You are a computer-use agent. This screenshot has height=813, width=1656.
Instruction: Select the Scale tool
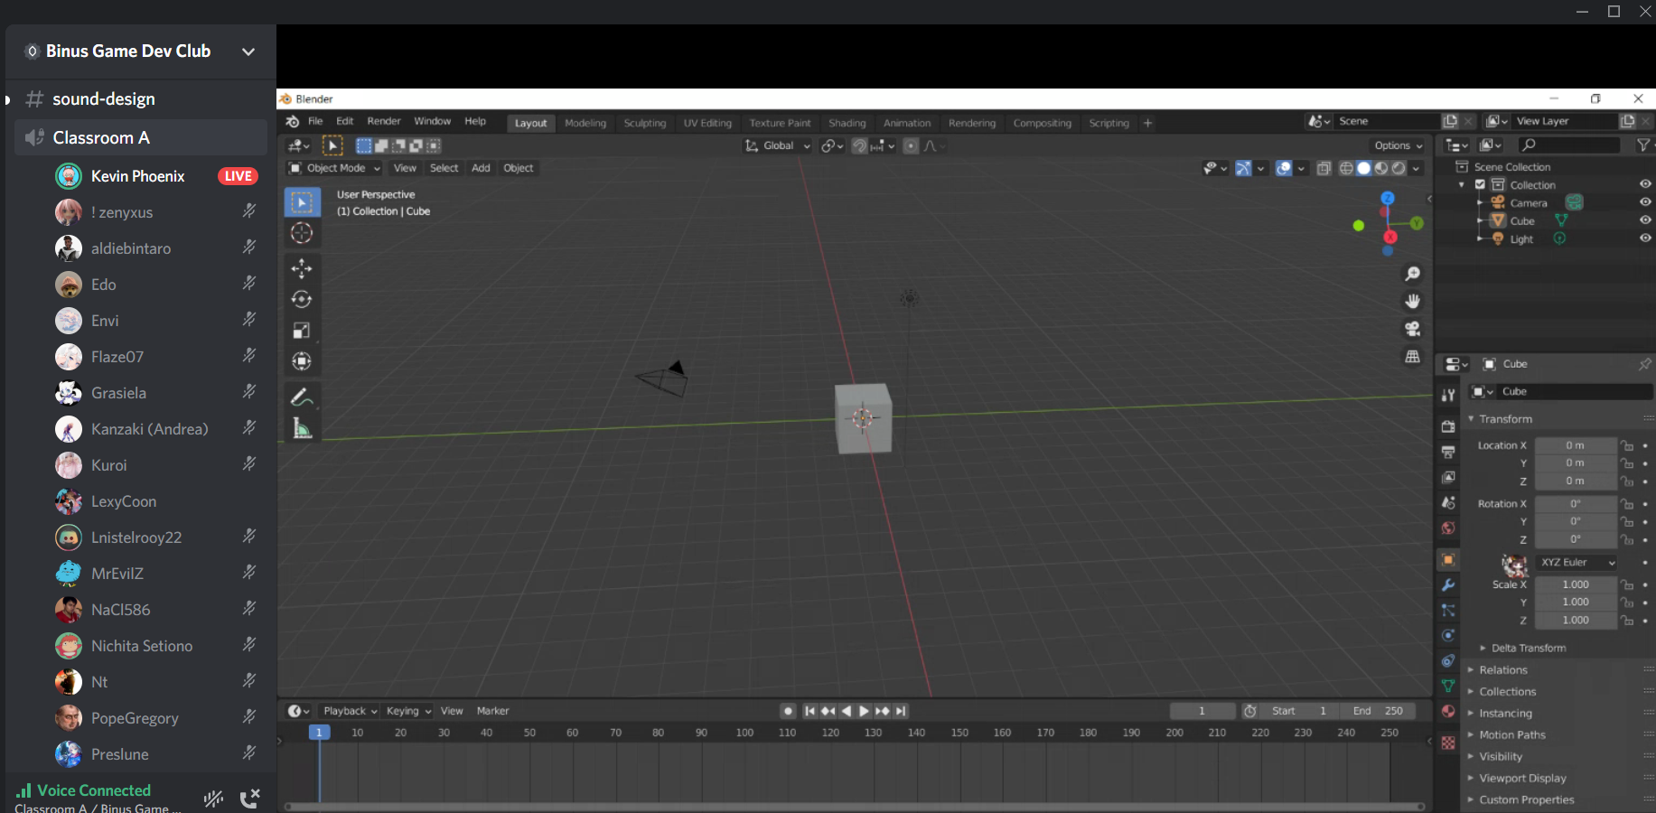[x=303, y=330]
